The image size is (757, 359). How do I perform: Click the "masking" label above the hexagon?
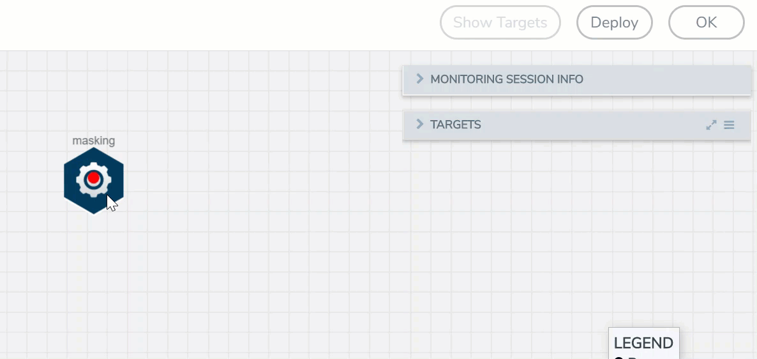pyautogui.click(x=93, y=141)
